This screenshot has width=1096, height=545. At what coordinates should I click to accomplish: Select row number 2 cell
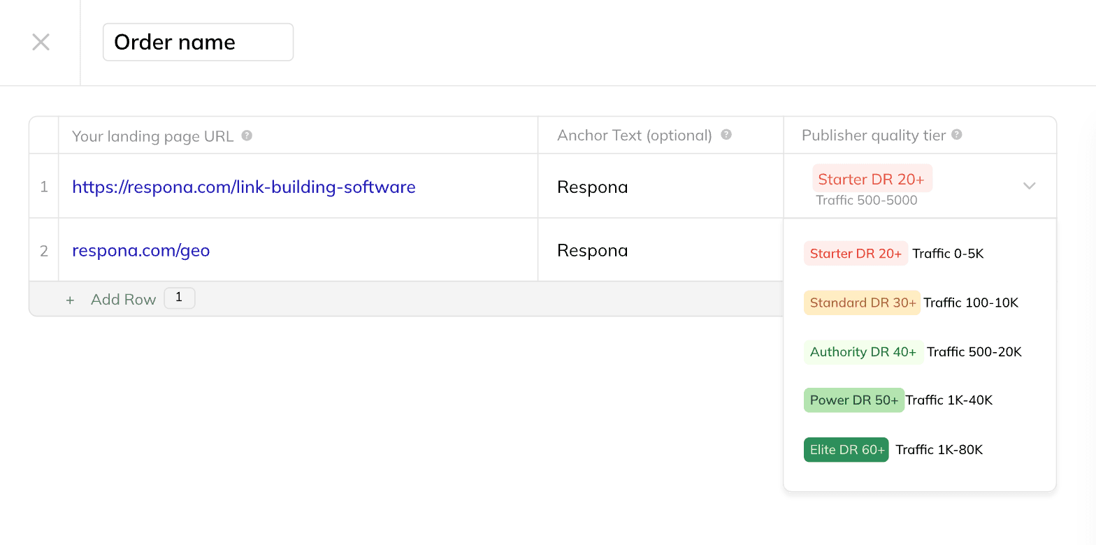pos(44,250)
